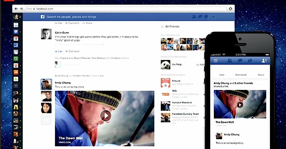Click the comment box under Colin Dunn's post
This screenshot has width=286, height=149.
coord(73,65)
